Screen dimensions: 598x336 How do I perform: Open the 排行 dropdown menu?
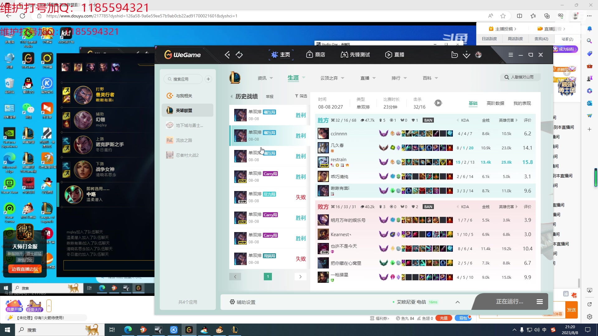399,78
